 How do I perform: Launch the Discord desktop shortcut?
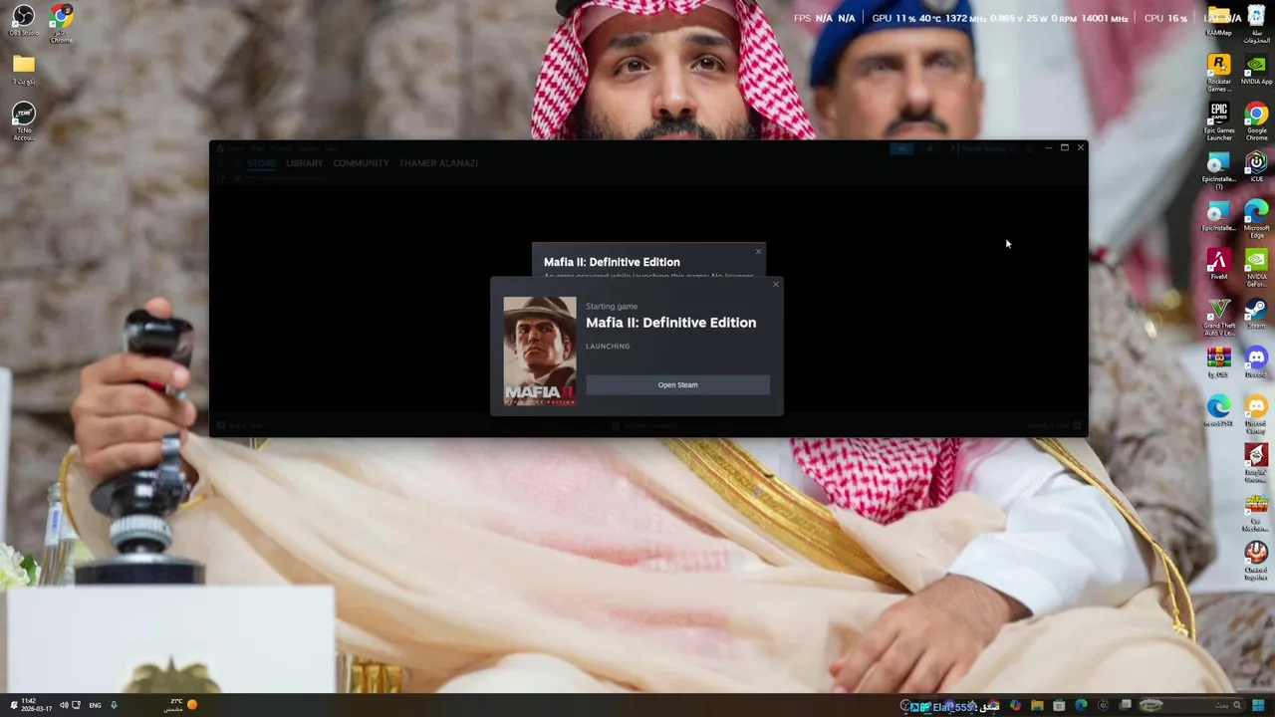click(x=1256, y=362)
